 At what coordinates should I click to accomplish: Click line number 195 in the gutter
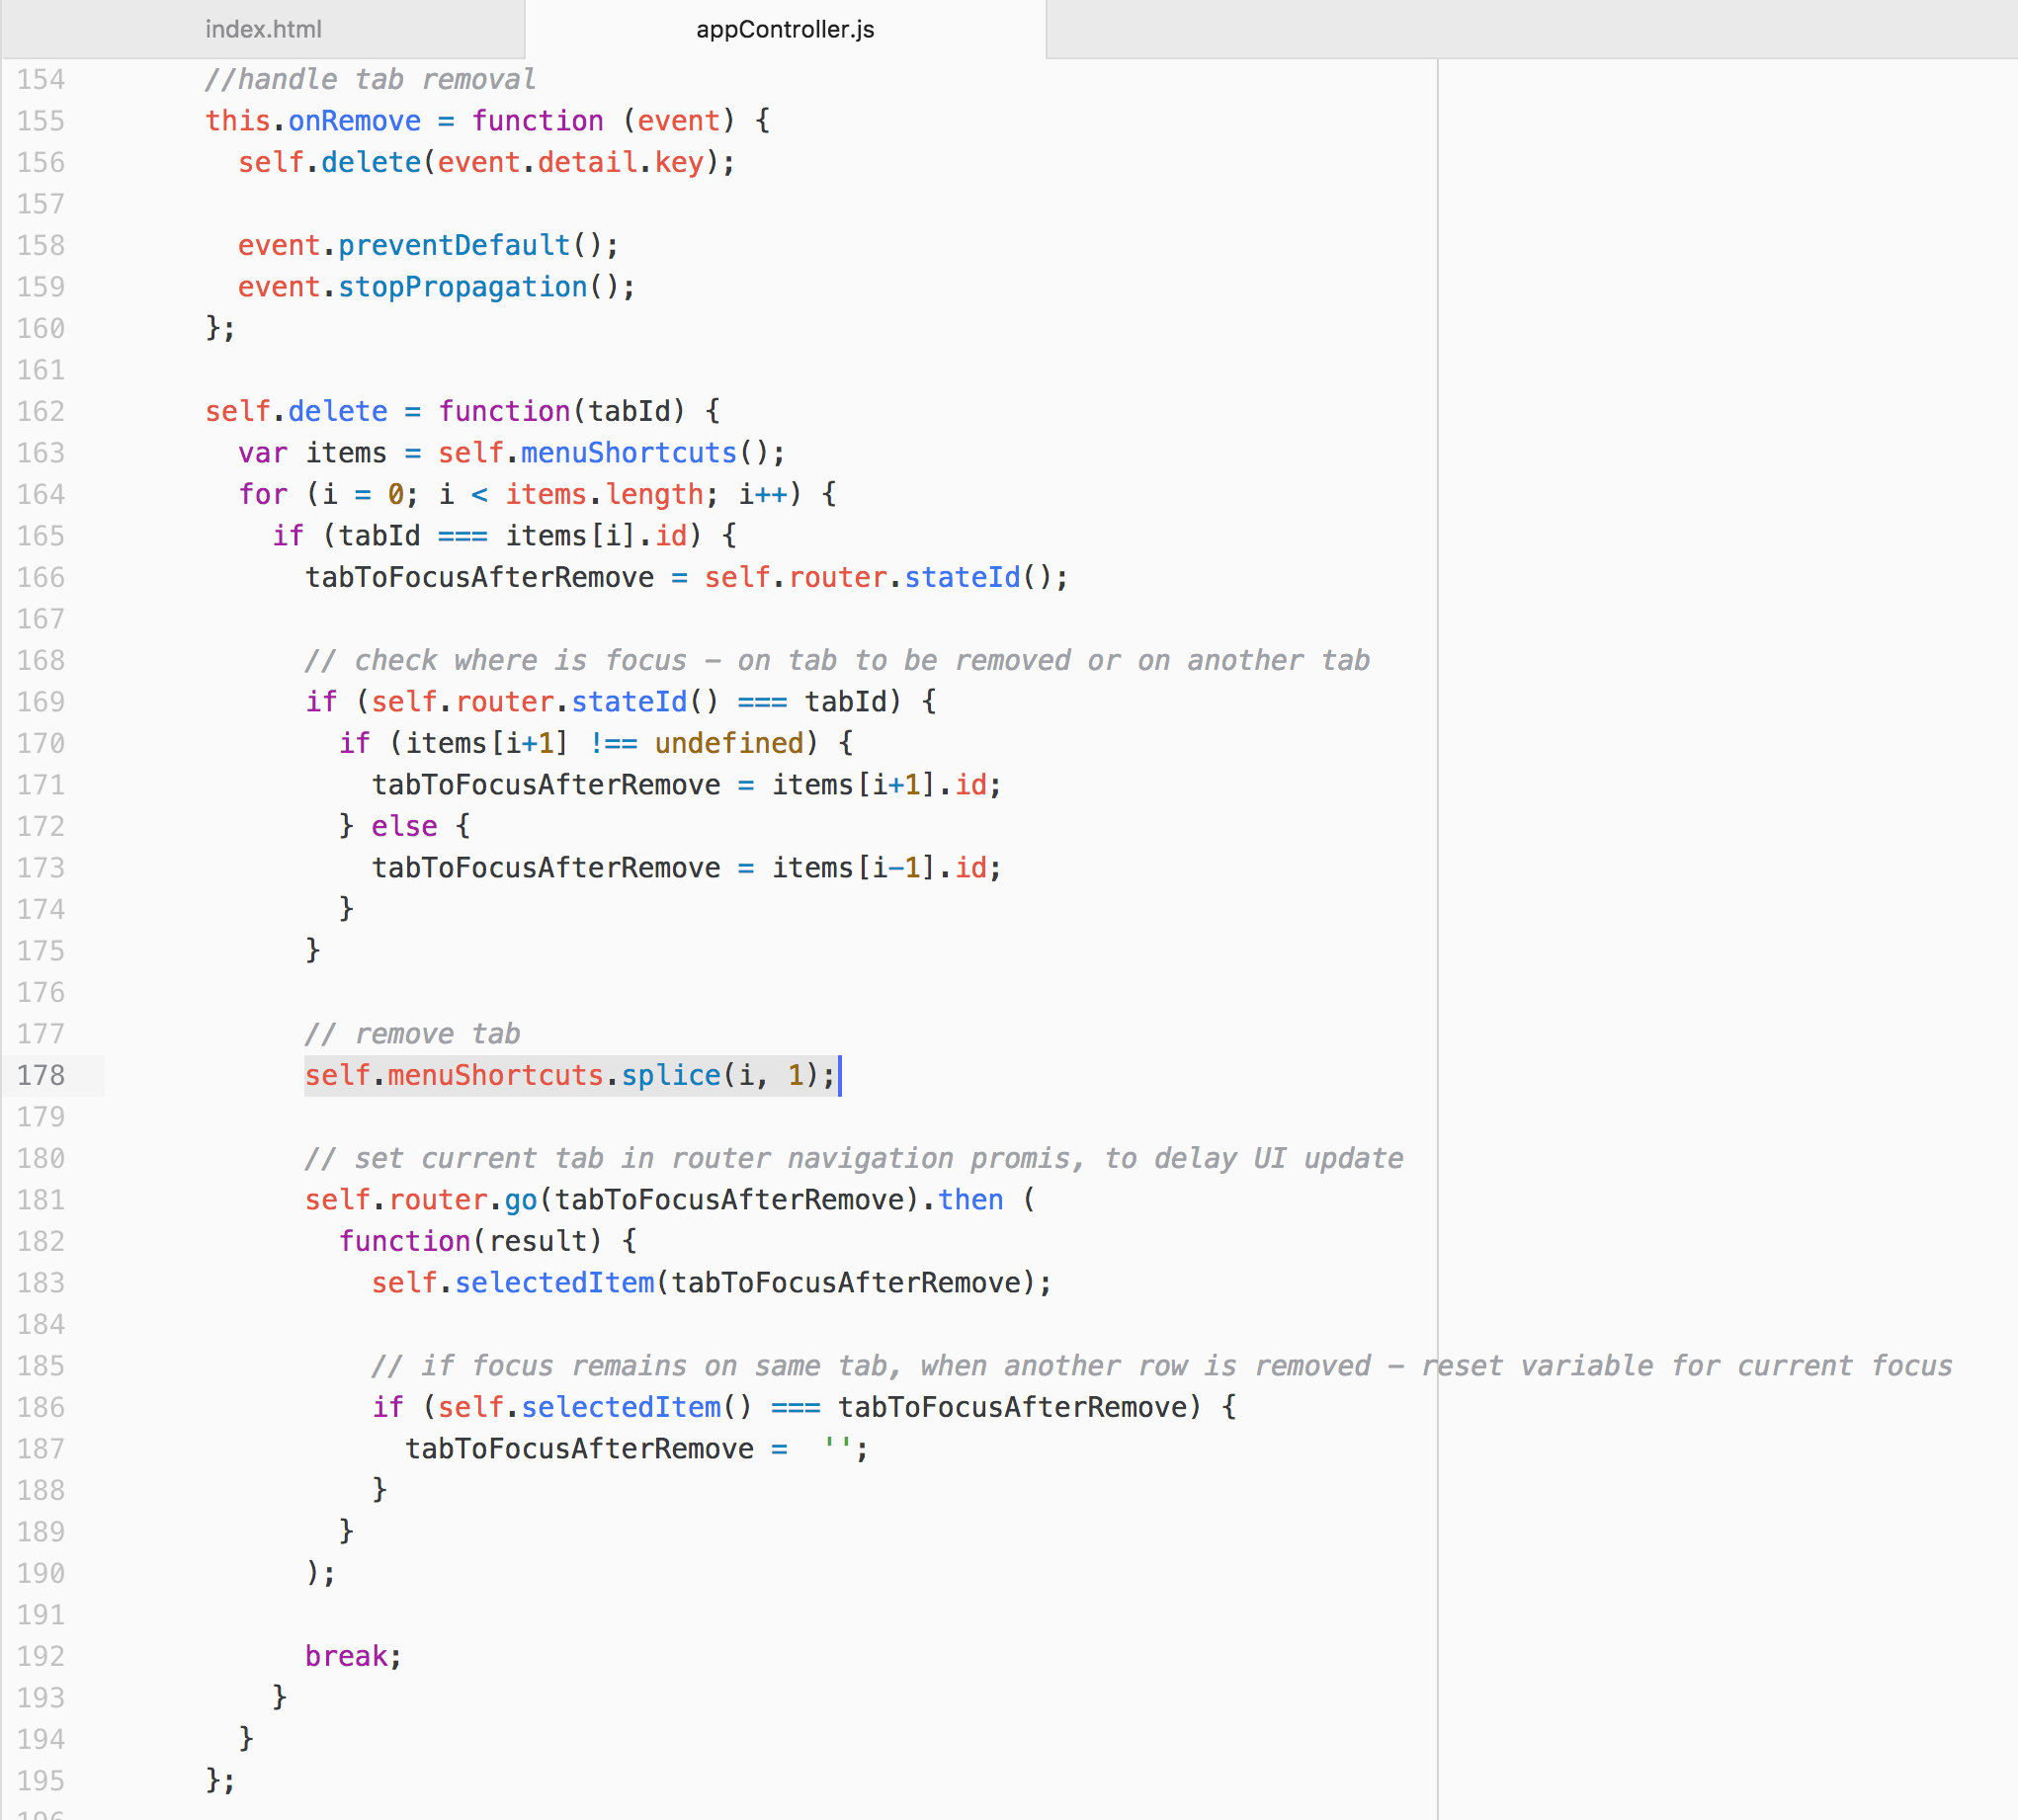42,1779
